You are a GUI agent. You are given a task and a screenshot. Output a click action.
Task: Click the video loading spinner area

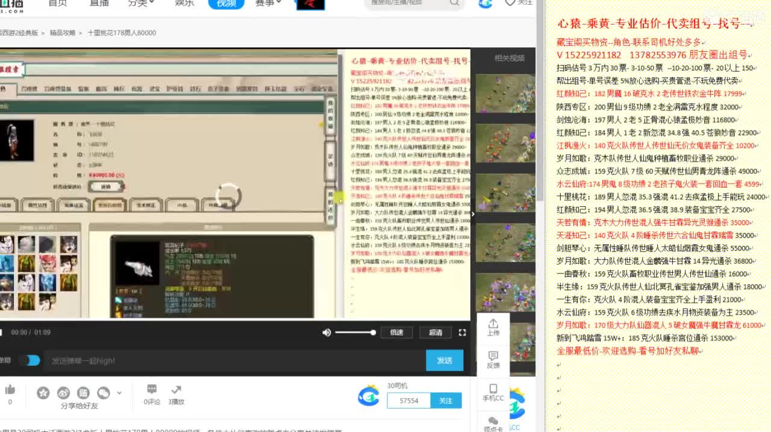(x=229, y=196)
